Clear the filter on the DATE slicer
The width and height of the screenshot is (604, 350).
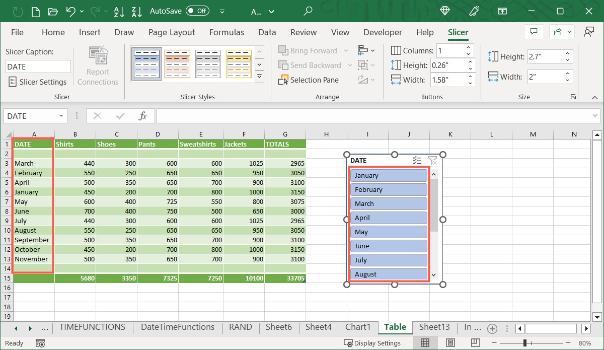[x=432, y=160]
